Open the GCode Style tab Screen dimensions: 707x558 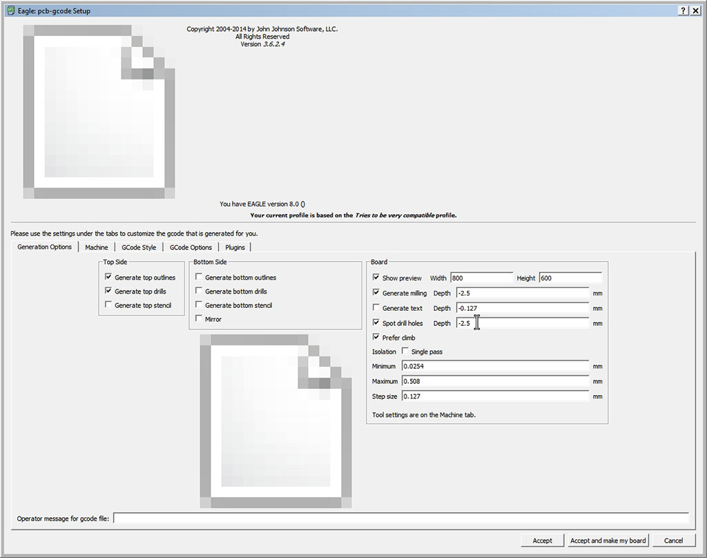(139, 247)
